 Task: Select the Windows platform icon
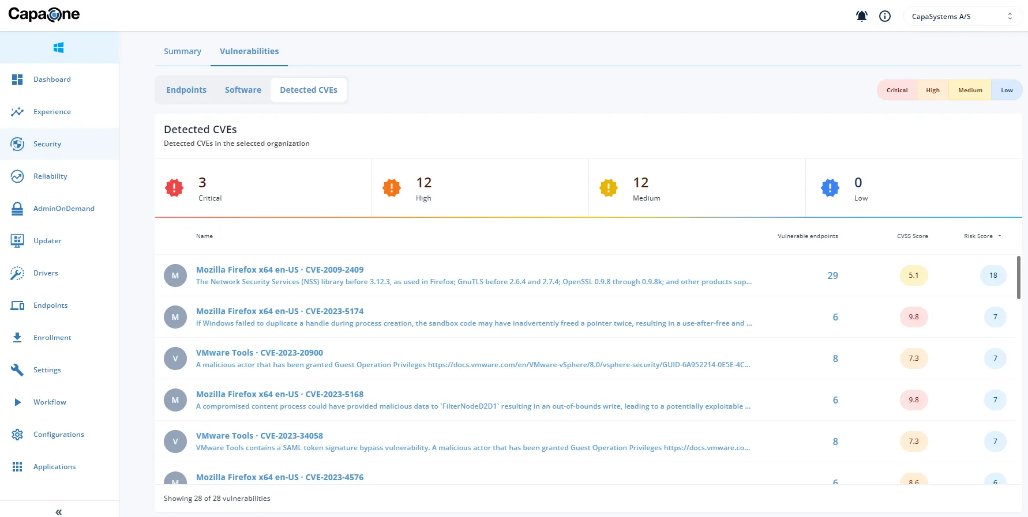(x=59, y=47)
